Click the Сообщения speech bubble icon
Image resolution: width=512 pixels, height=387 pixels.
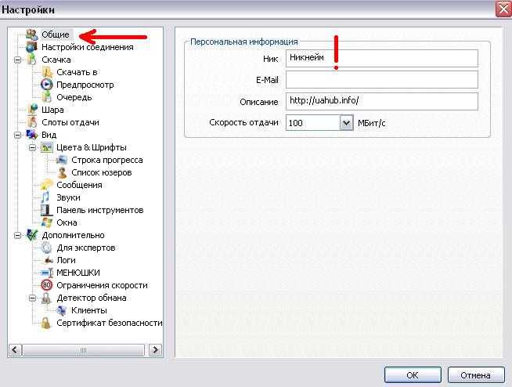pos(47,185)
